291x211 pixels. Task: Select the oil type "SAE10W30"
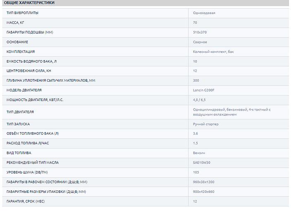click(201, 162)
